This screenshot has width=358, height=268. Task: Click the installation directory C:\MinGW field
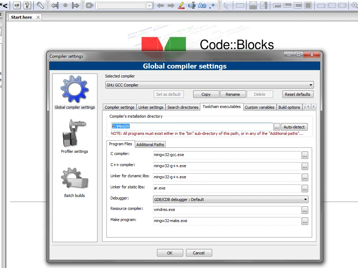click(x=192, y=126)
